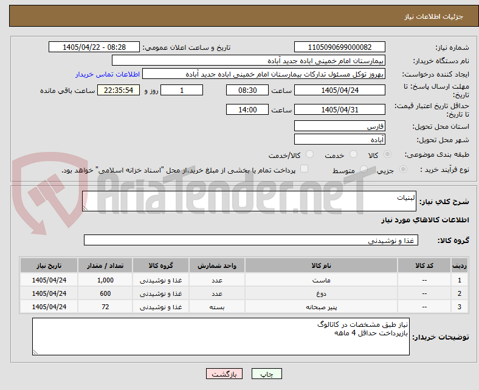Click the توضیحات خریدار textarea

(x=221, y=337)
